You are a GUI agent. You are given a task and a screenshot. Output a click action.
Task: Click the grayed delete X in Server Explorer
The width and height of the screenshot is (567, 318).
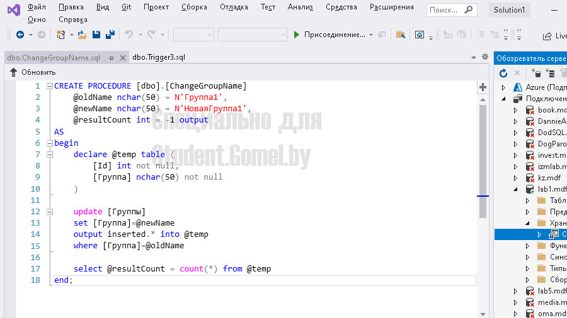517,73
